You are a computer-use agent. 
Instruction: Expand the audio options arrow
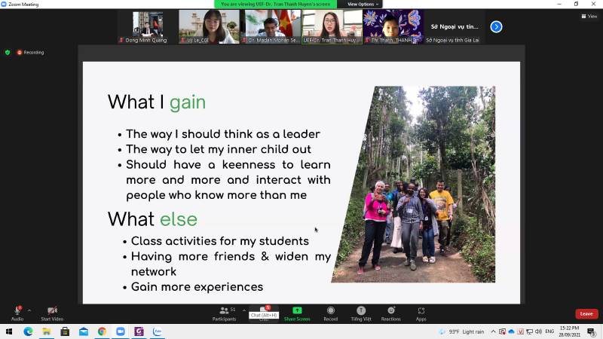[29, 310]
